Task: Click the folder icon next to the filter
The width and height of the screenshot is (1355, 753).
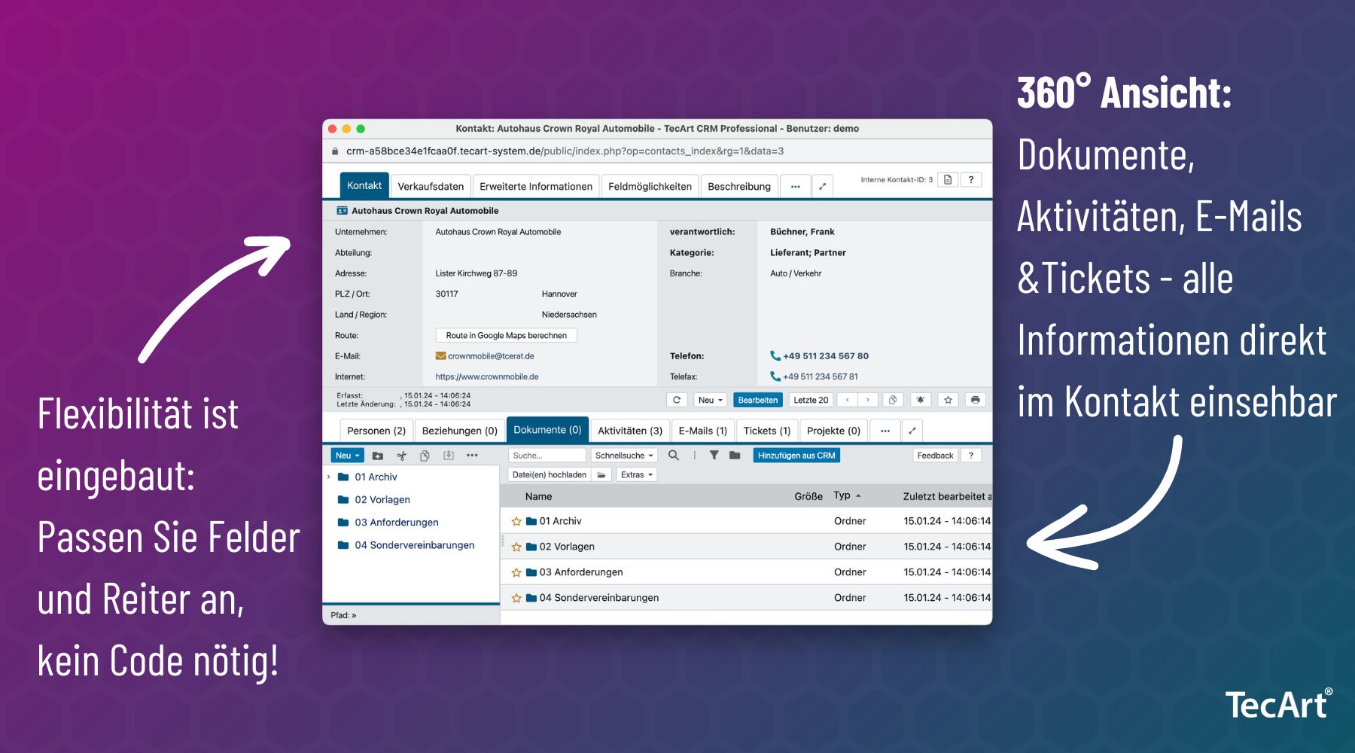Action: [x=735, y=455]
